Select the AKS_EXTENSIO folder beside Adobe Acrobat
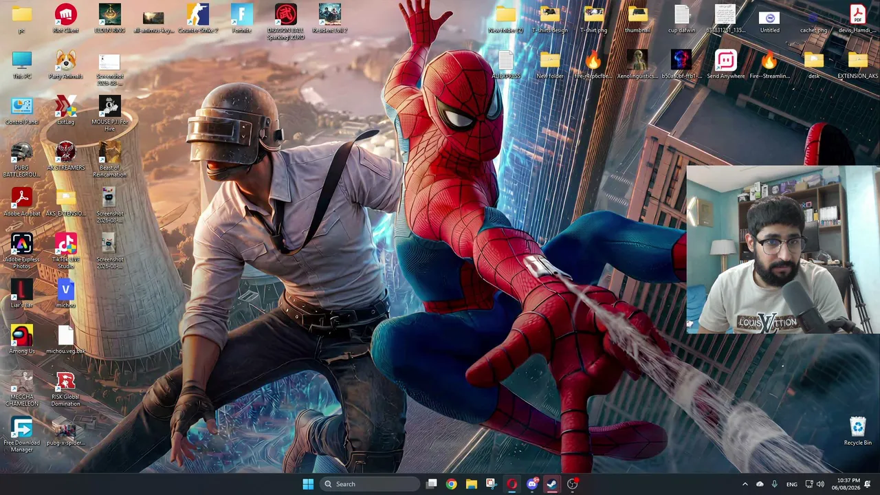This screenshot has width=880, height=495. (65, 203)
